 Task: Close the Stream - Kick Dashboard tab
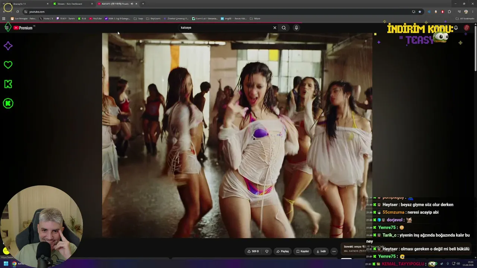[x=92, y=4]
